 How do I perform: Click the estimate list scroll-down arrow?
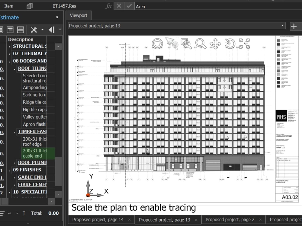(x=58, y=194)
